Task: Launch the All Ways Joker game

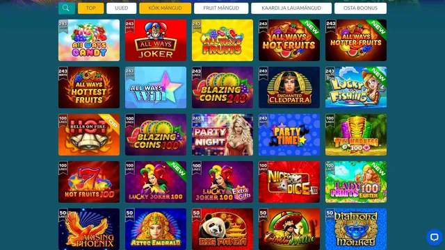Action: click(156, 40)
